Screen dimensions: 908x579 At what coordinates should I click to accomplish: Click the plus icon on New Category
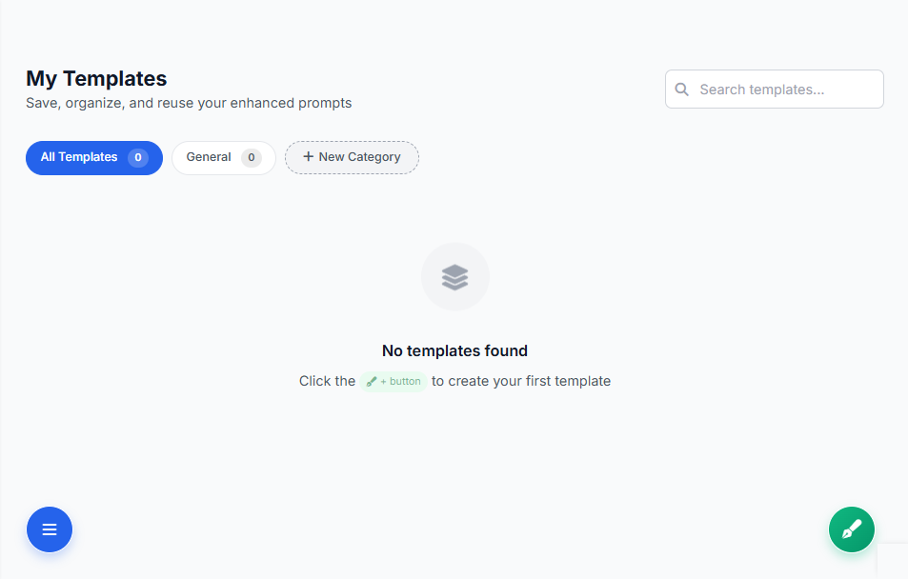coord(308,156)
